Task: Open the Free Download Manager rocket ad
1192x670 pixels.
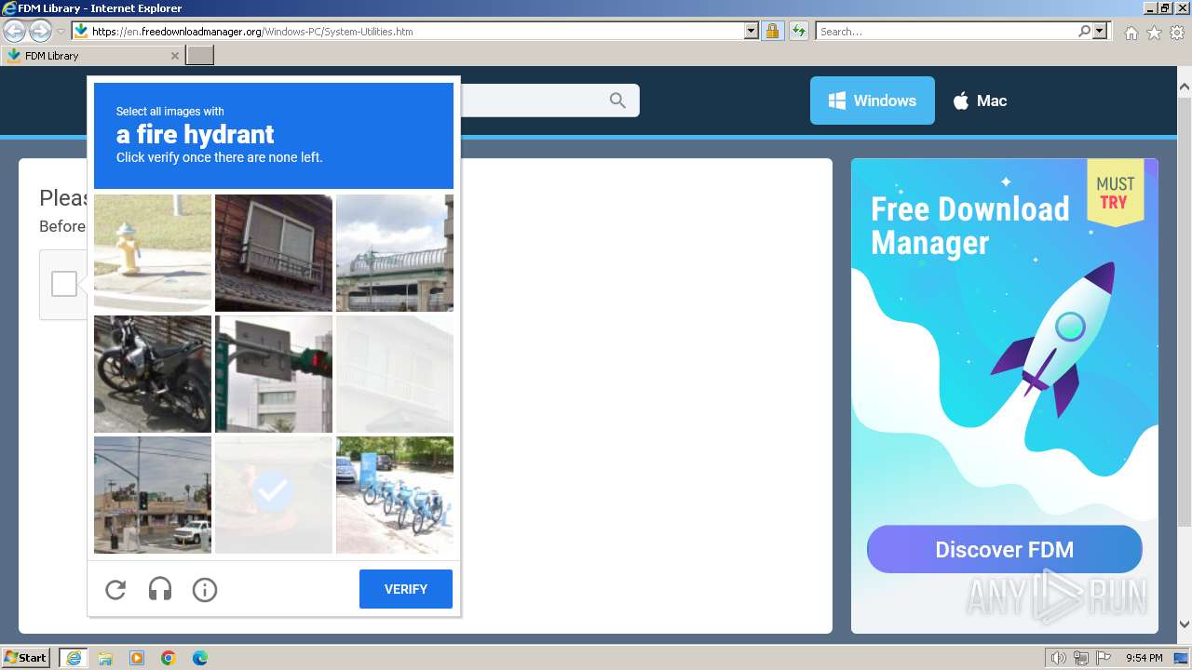Action: point(1005,395)
